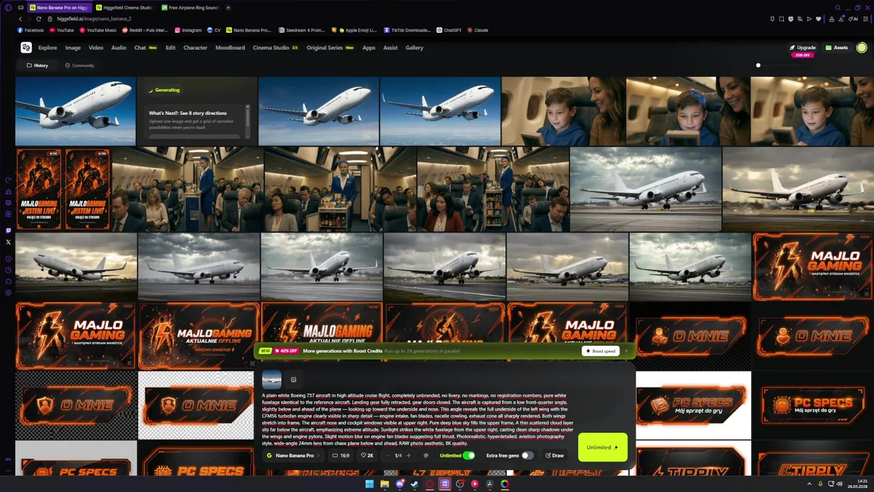
Task: Open the sidebar messenger icon above X
Action: click(x=8, y=230)
